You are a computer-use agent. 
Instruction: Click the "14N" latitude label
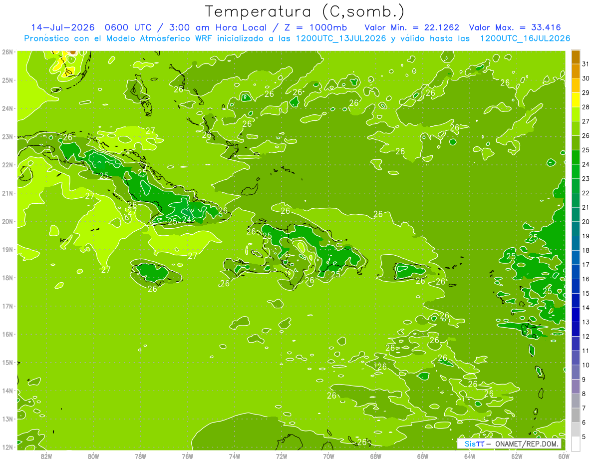tap(8, 391)
